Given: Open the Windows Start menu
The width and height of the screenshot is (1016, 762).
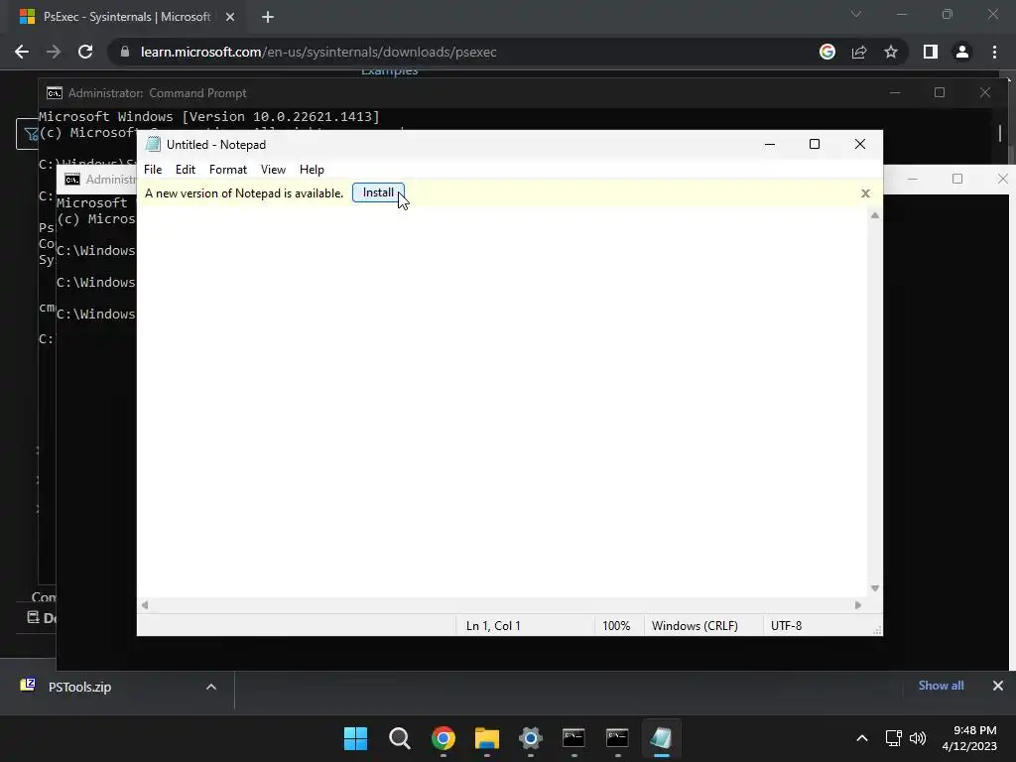Looking at the screenshot, I should click(x=356, y=738).
